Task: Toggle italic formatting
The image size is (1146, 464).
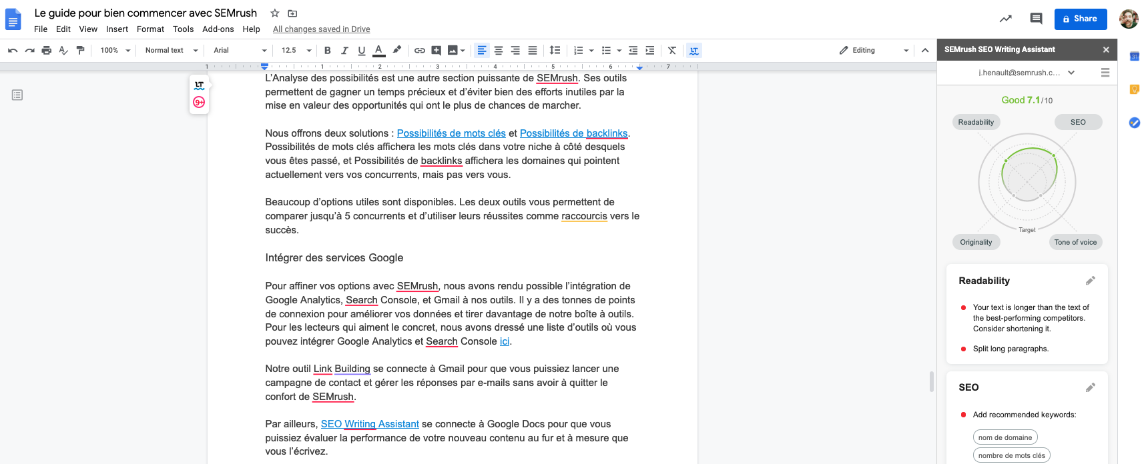Action: pyautogui.click(x=344, y=51)
